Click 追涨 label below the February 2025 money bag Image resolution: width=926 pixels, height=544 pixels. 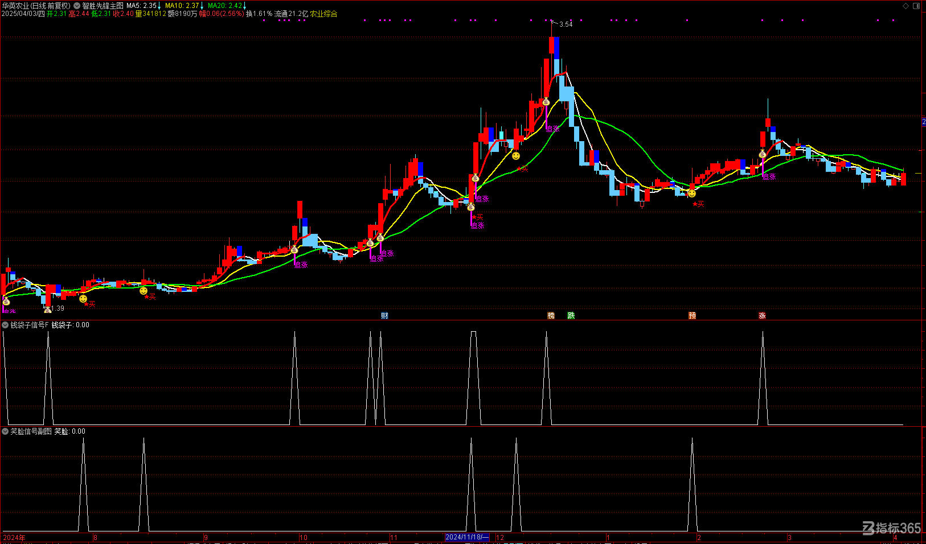click(x=769, y=177)
